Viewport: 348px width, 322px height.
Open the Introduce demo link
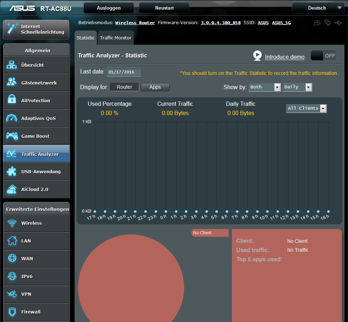[284, 57]
